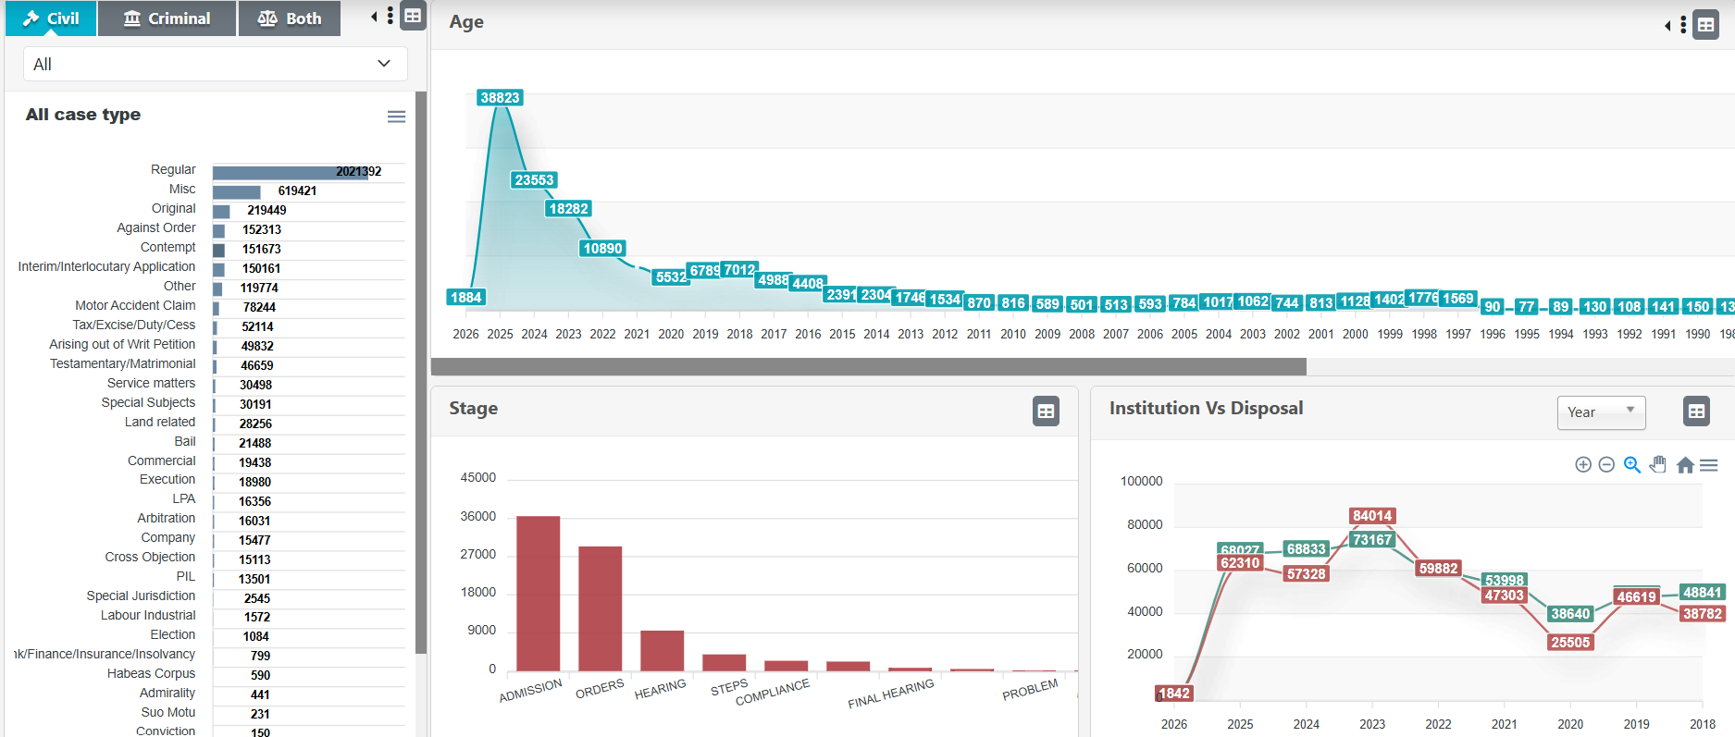Screen dimensions: 1735x737
Task: Open three-dot options next to tabs
Action: coord(390,16)
